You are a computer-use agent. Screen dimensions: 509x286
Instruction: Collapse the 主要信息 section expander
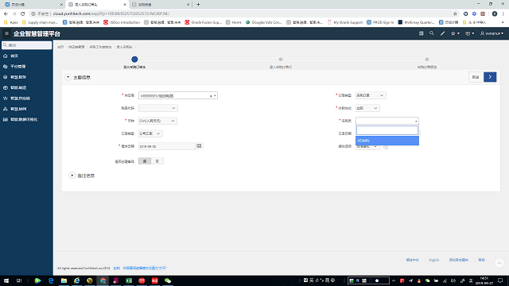point(68,77)
